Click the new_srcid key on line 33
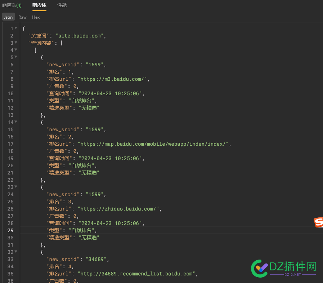The height and width of the screenshot is (283, 323). pos(63,259)
